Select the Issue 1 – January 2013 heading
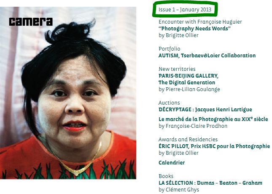This screenshot has height=194, width=272. (x=185, y=10)
